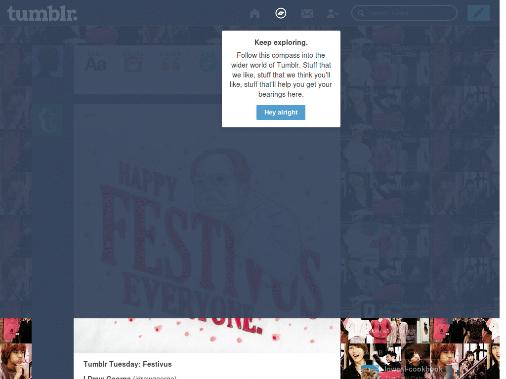506x379 pixels.
Task: Dismiss the tip with Hey alright
Action: pyautogui.click(x=281, y=113)
